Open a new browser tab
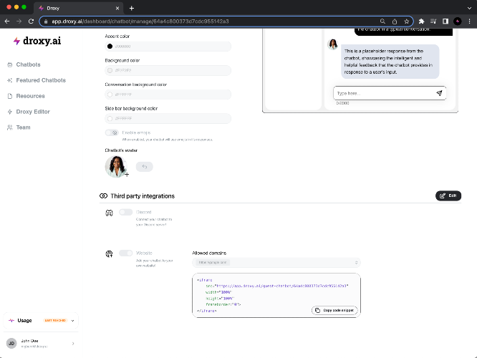 coord(131,8)
